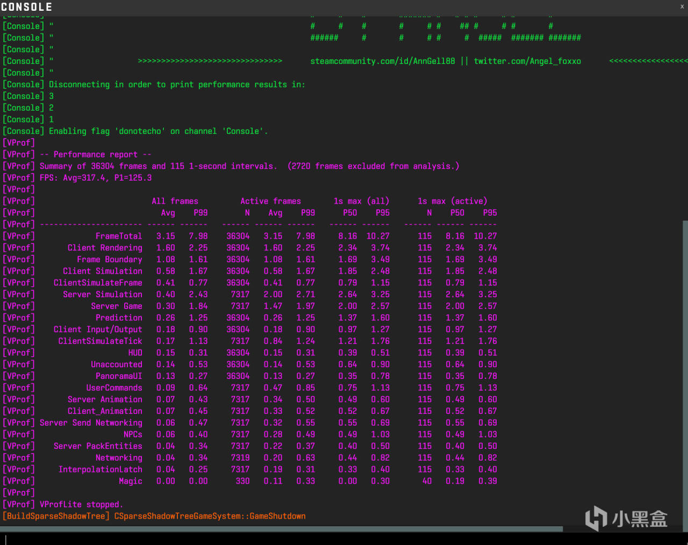This screenshot has width=688, height=545.
Task: Click the Magic row label
Action: 131,481
